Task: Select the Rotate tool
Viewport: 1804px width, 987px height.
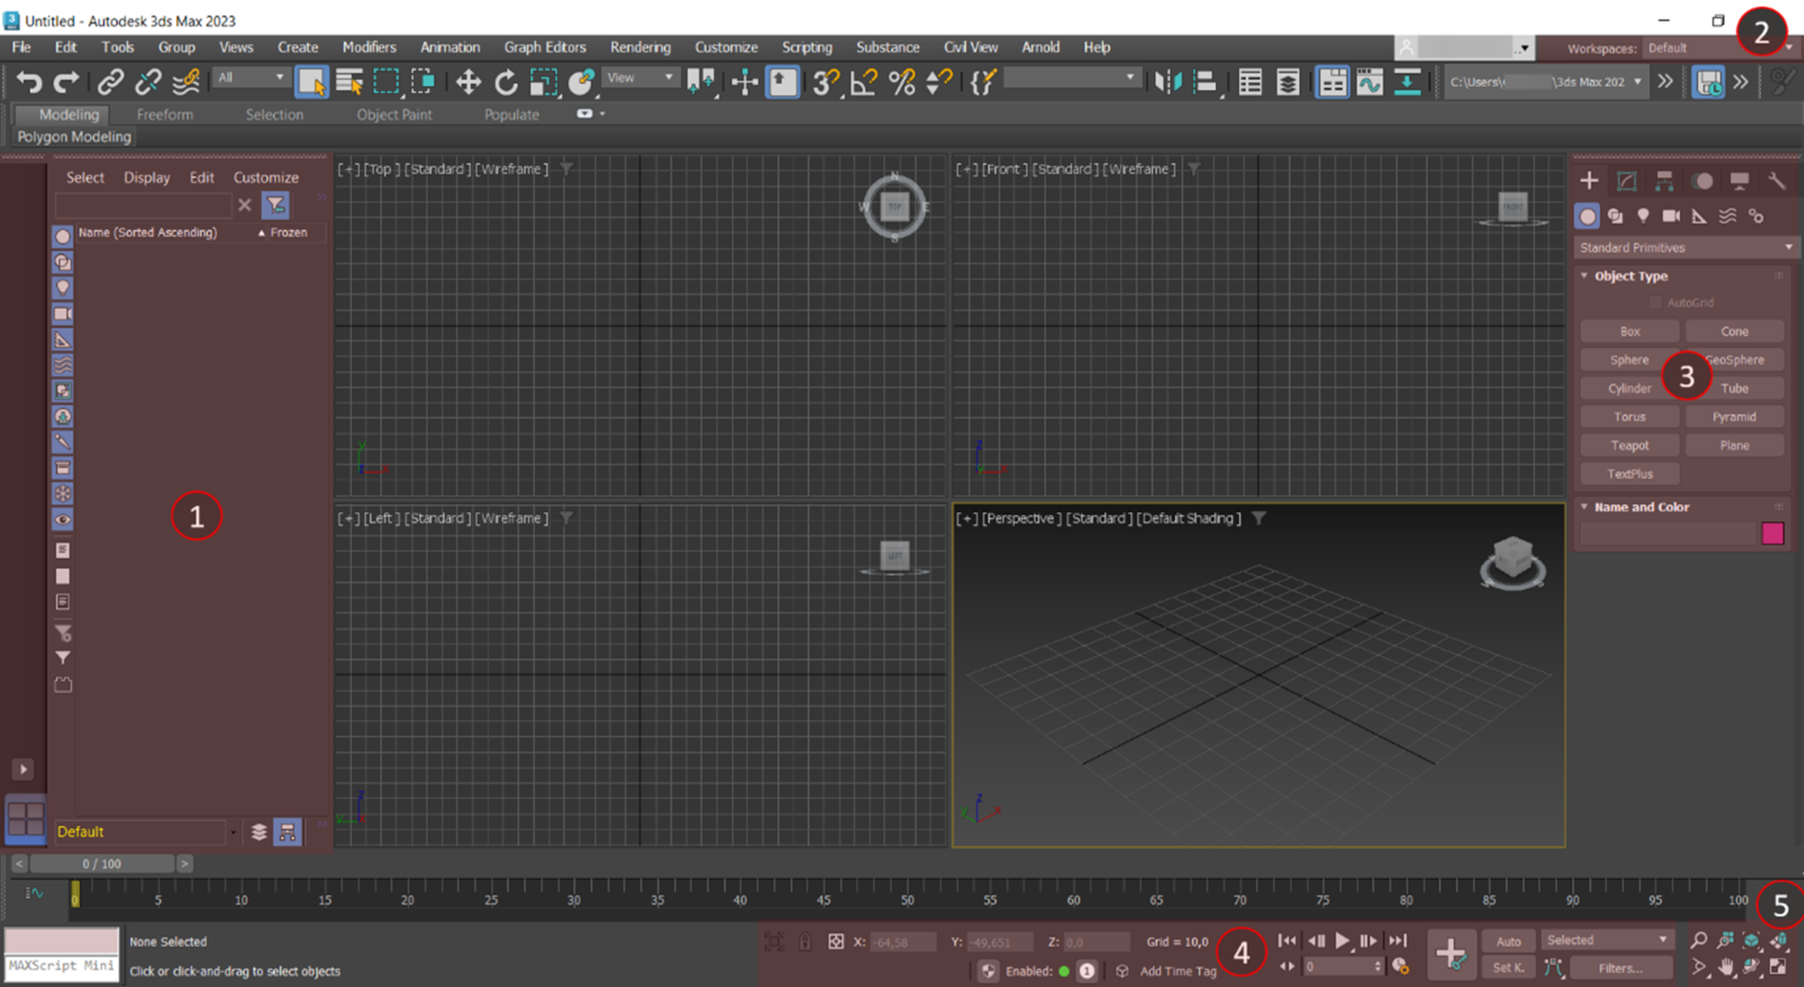Action: click(x=506, y=82)
